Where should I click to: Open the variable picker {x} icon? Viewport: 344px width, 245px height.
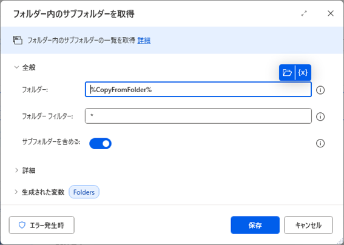303,72
